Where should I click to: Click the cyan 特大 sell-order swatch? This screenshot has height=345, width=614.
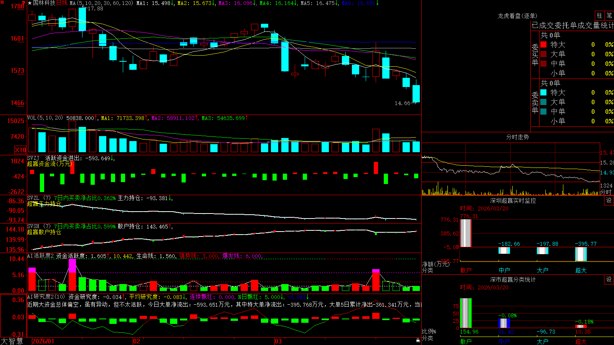[543, 92]
